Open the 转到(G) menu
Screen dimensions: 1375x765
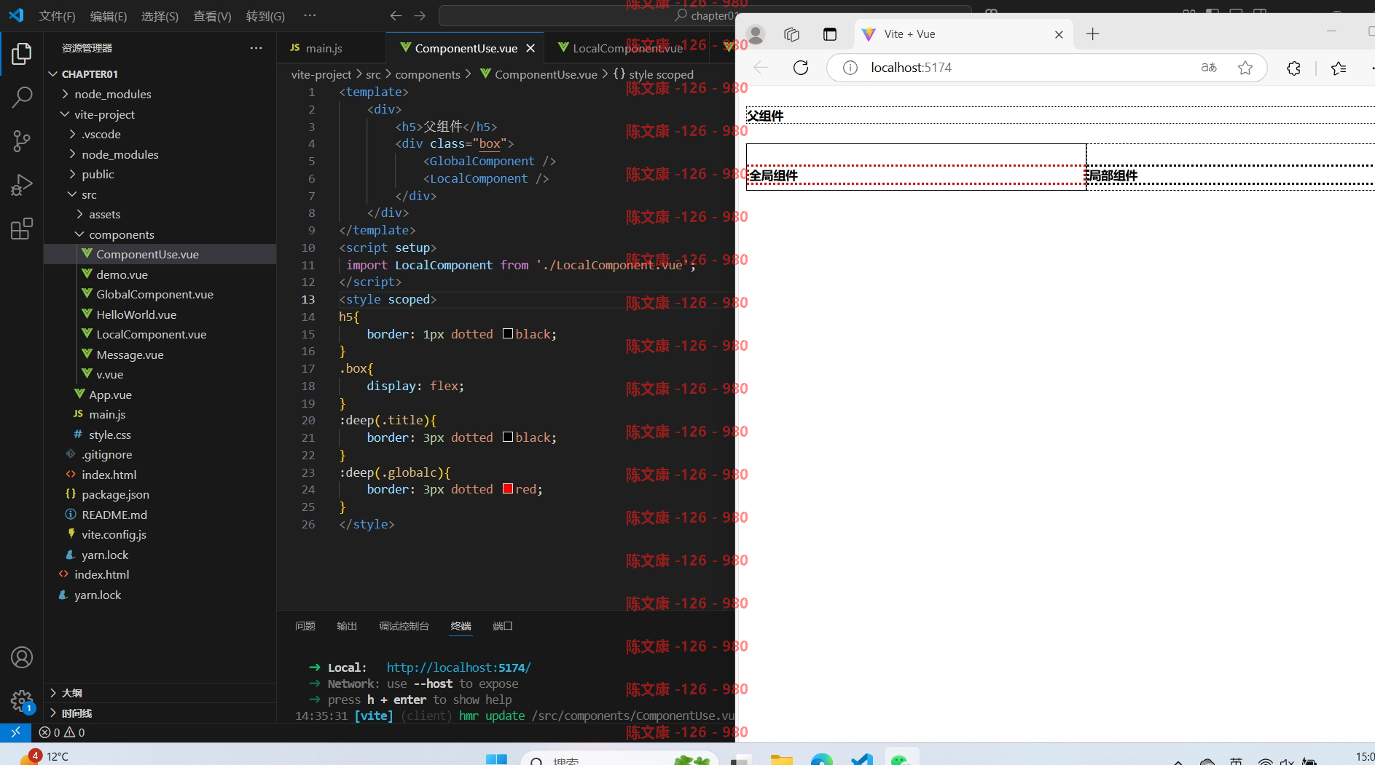pyautogui.click(x=265, y=16)
